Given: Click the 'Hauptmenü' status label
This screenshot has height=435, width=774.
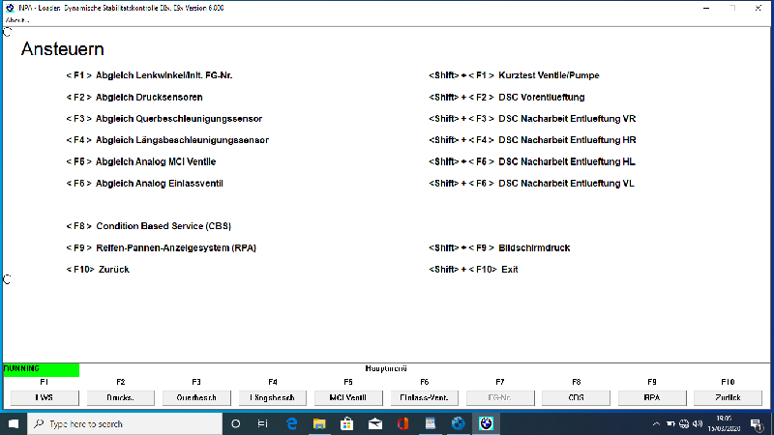Looking at the screenshot, I should click(386, 368).
